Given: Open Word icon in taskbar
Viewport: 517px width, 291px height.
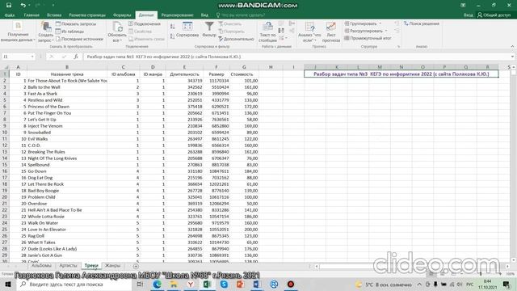Looking at the screenshot, I should click(257, 285).
